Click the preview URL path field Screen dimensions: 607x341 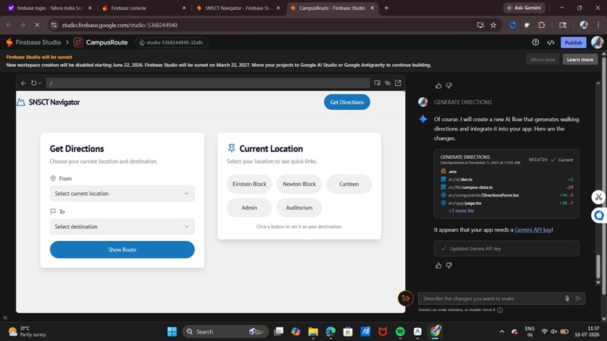coord(208,83)
